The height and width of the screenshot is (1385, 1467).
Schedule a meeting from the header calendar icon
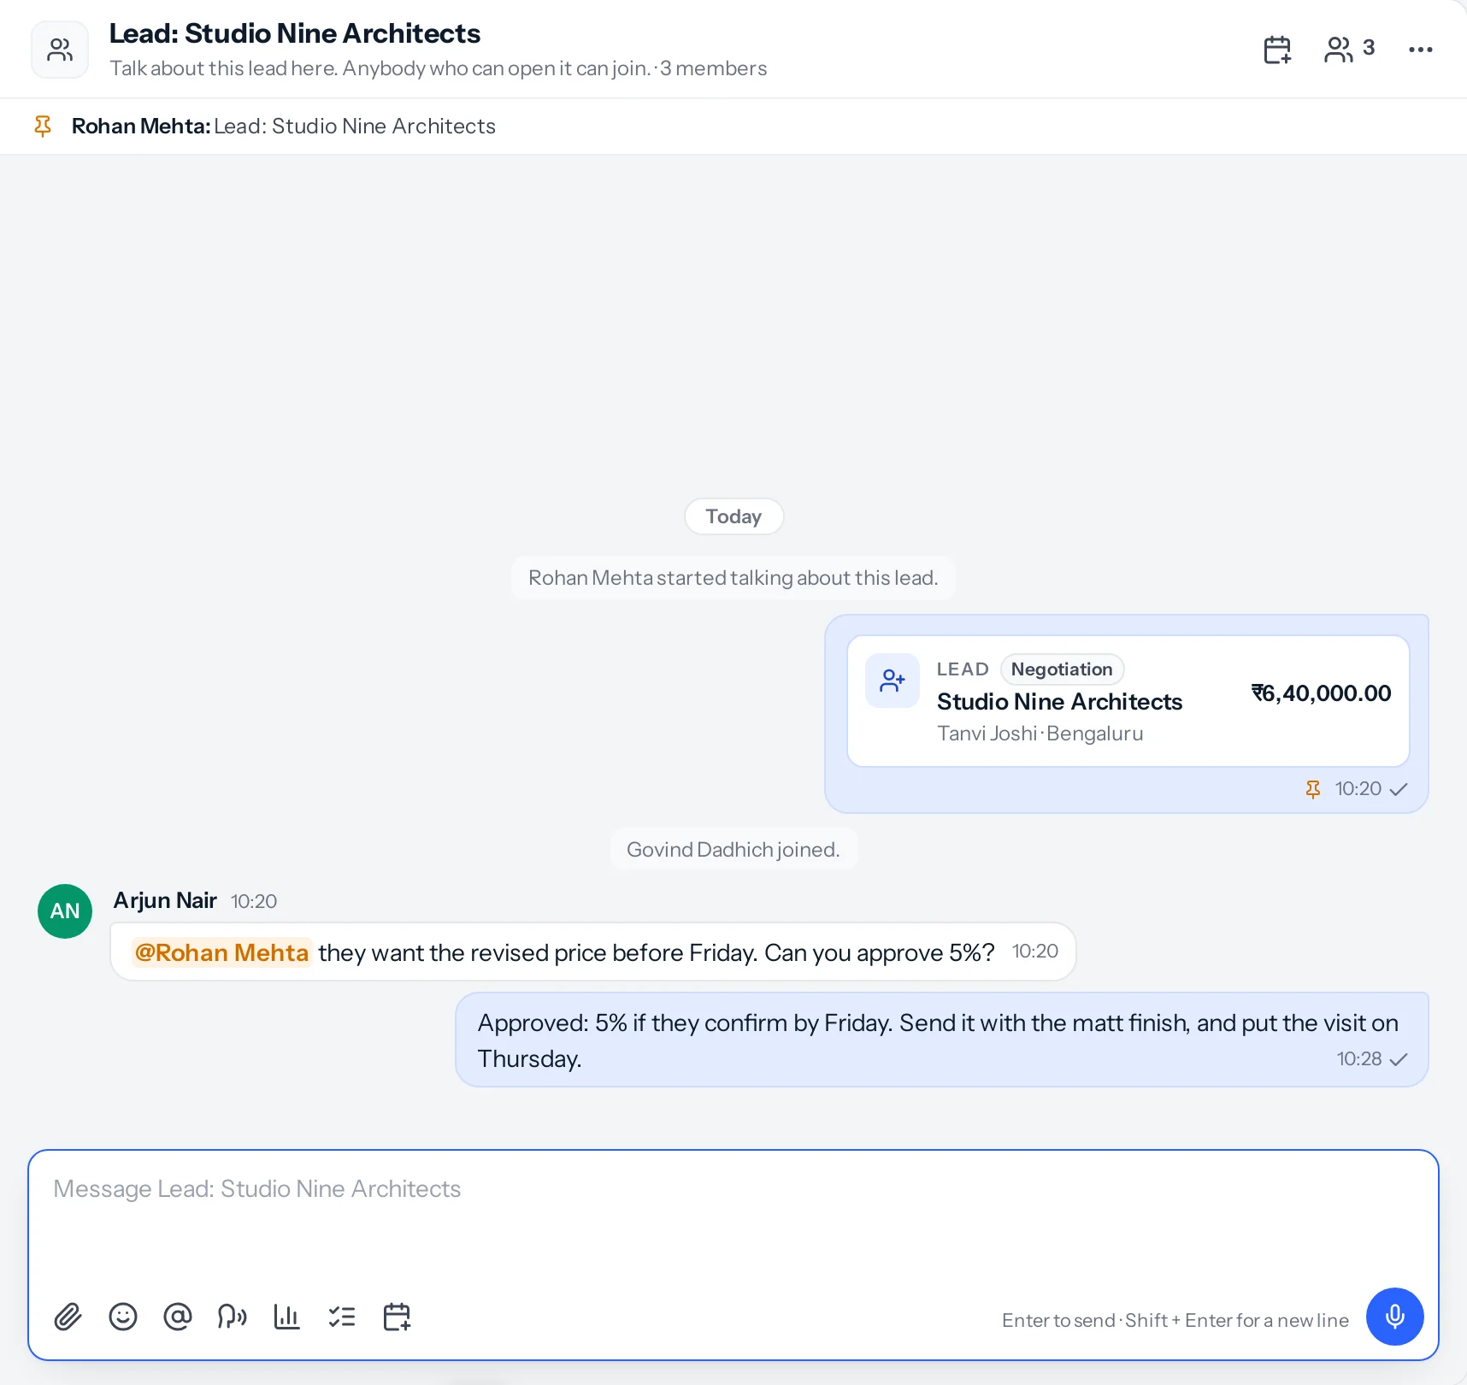click(1277, 50)
